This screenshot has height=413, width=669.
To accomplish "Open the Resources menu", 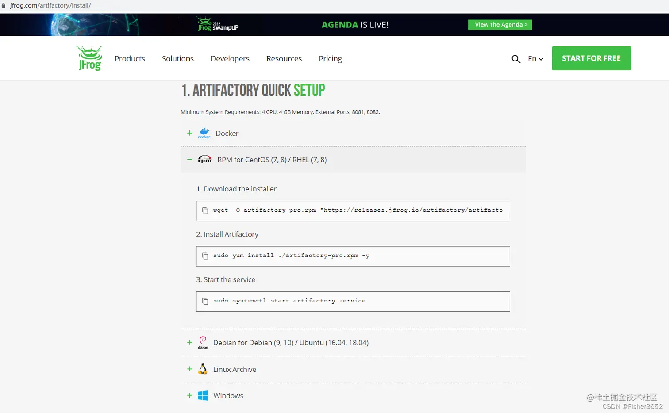I will [x=284, y=59].
